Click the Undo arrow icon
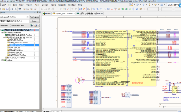This screenshot has height=112, width=181. pyautogui.click(x=72, y=9)
